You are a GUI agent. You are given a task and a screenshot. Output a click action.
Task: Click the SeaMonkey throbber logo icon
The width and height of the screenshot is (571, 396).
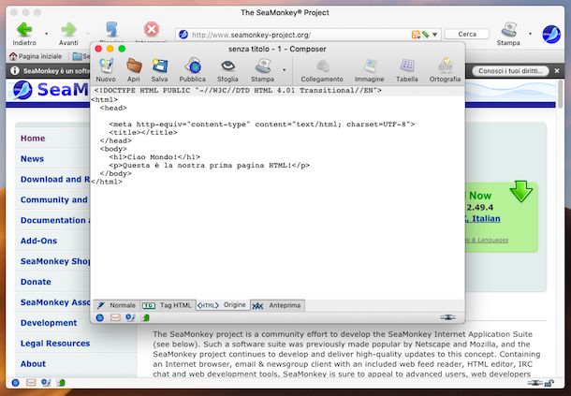click(551, 35)
